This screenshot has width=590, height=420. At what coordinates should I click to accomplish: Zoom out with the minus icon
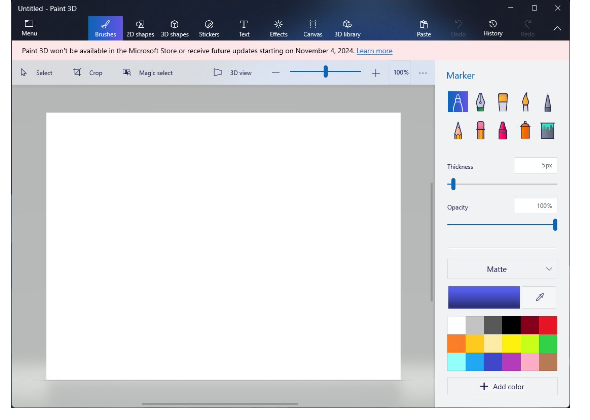tap(275, 73)
